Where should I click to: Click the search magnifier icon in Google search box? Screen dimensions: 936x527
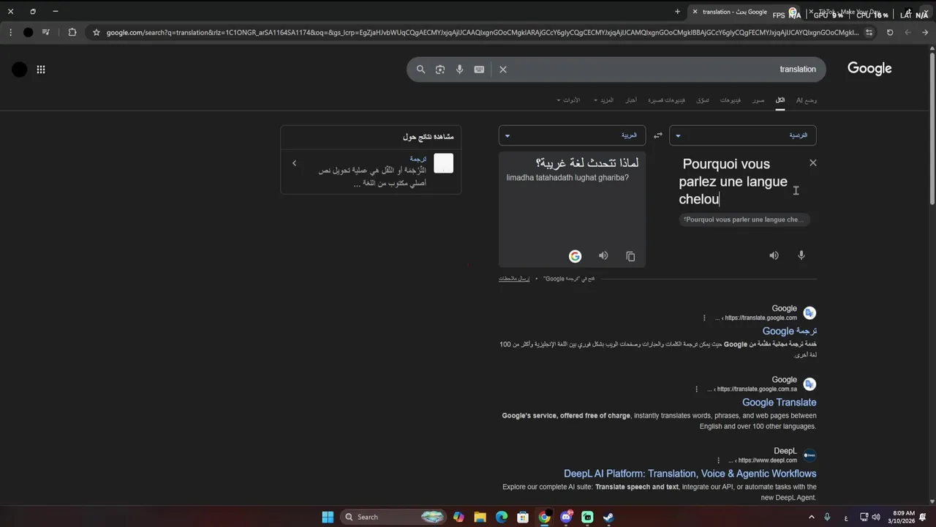420,70
